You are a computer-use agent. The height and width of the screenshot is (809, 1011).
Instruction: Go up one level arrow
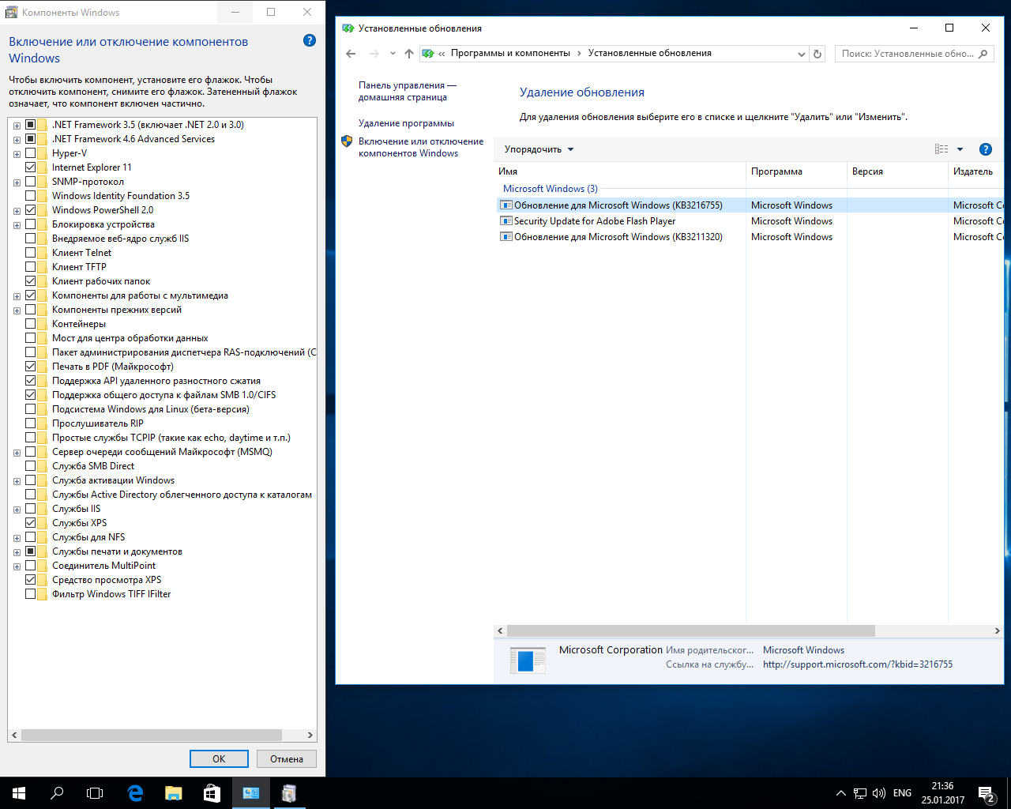pos(408,54)
